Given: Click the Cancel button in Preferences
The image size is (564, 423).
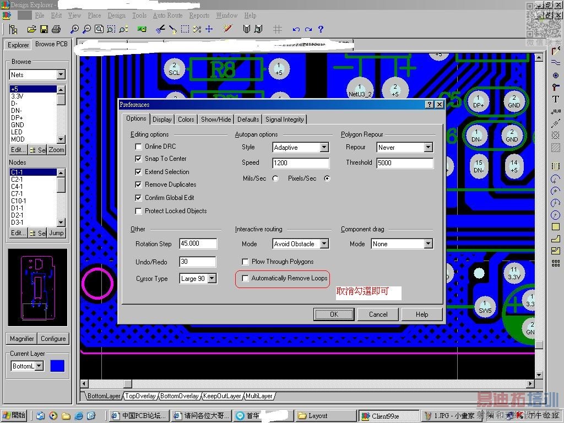Looking at the screenshot, I should pos(378,314).
